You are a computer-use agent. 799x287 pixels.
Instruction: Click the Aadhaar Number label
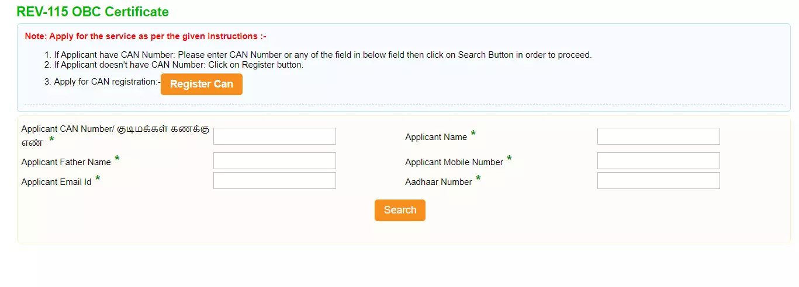[438, 182]
